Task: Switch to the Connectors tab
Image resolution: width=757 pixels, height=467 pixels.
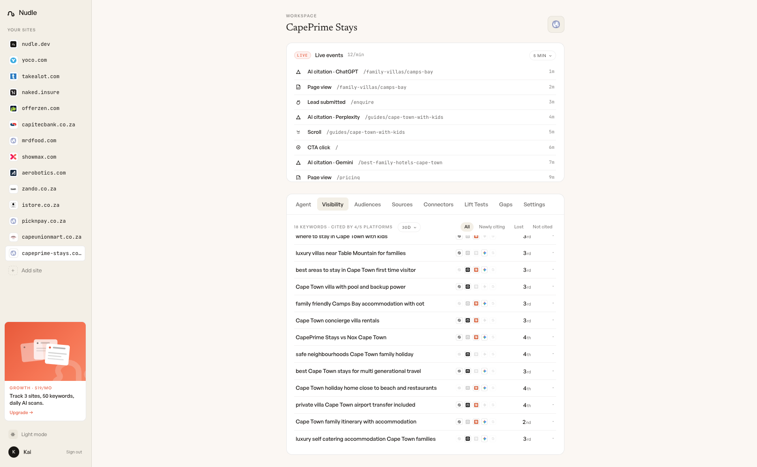Action: (x=438, y=204)
